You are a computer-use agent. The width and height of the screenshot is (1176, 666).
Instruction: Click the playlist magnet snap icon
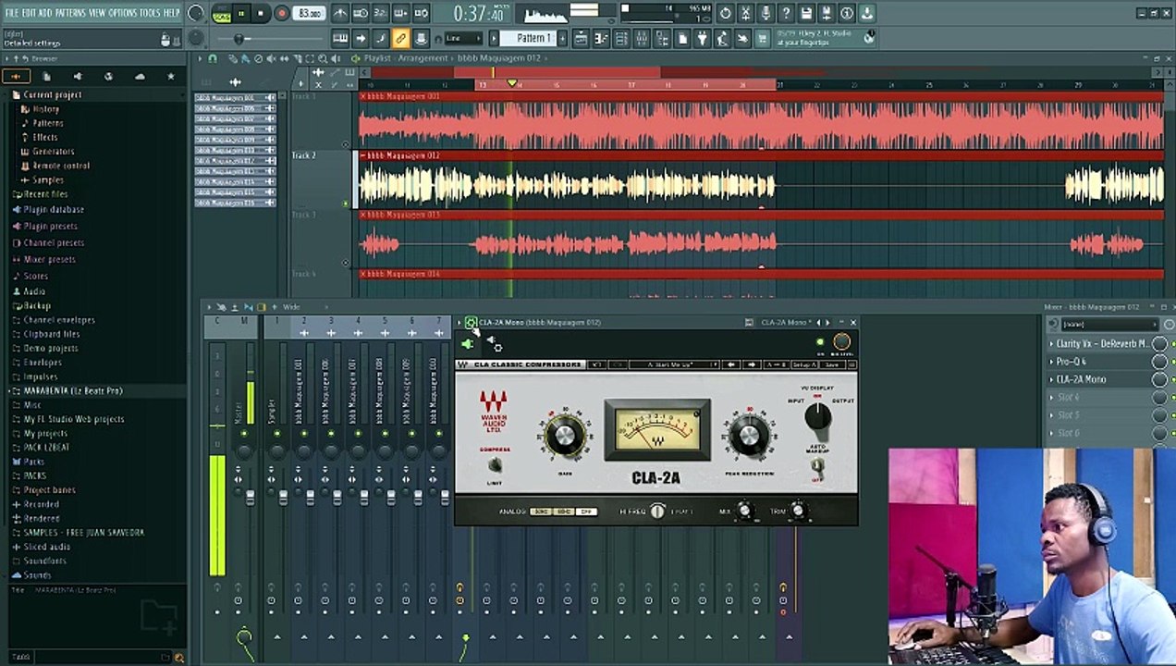click(x=213, y=58)
